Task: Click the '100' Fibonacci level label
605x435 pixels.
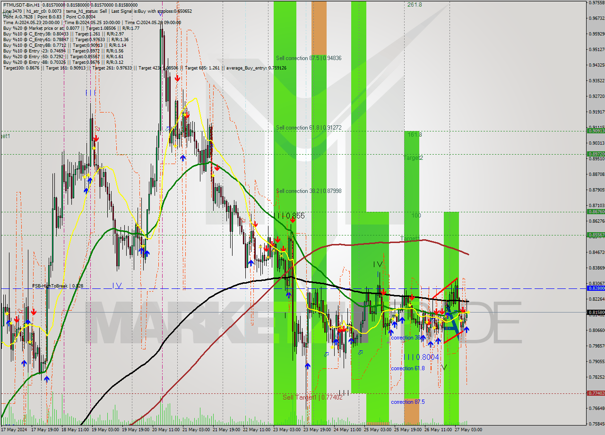Action: [416, 216]
